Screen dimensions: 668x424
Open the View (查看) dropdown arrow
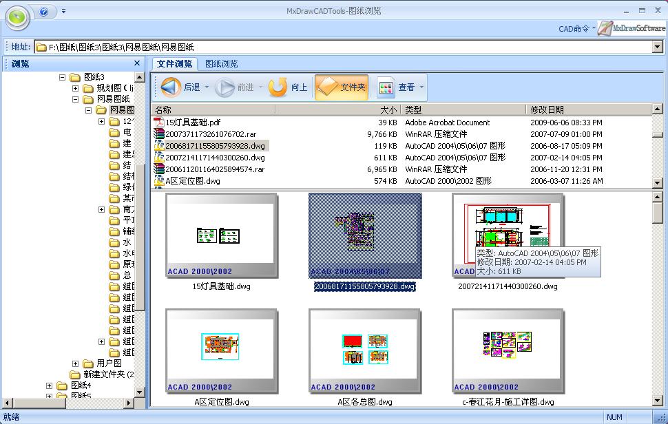(x=422, y=87)
